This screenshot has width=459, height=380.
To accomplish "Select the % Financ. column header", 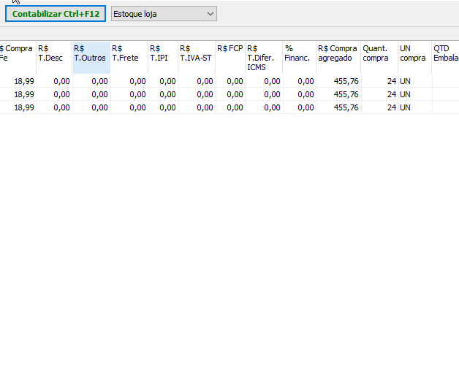I will pos(299,57).
